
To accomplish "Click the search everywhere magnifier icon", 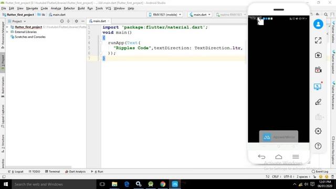I will coord(325,15).
